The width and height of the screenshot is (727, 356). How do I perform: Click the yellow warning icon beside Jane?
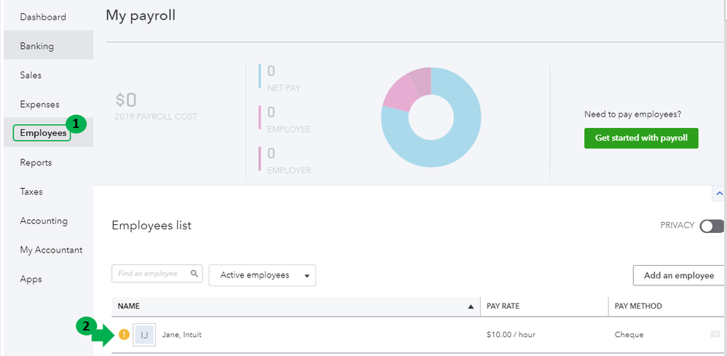point(124,335)
